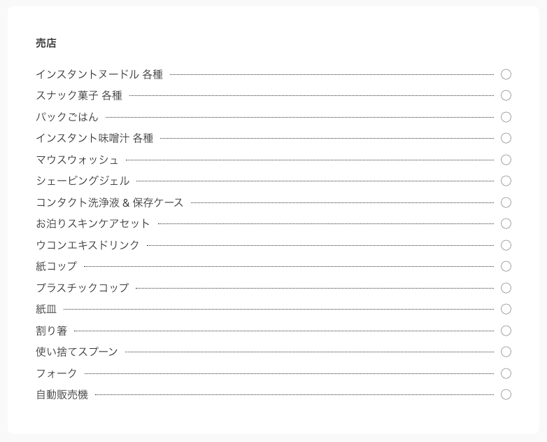This screenshot has height=442, width=547.
Task: Select the 紙皿 radio button
Action: (x=506, y=309)
